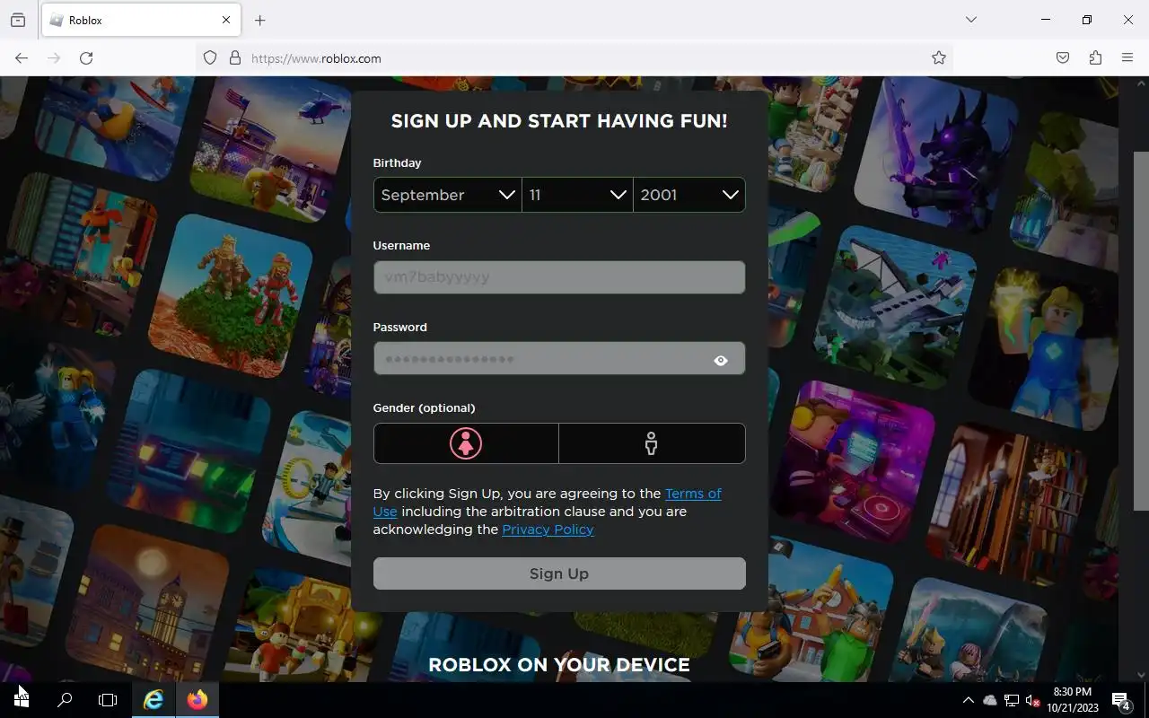Show hidden system tray icons

pos(968,700)
